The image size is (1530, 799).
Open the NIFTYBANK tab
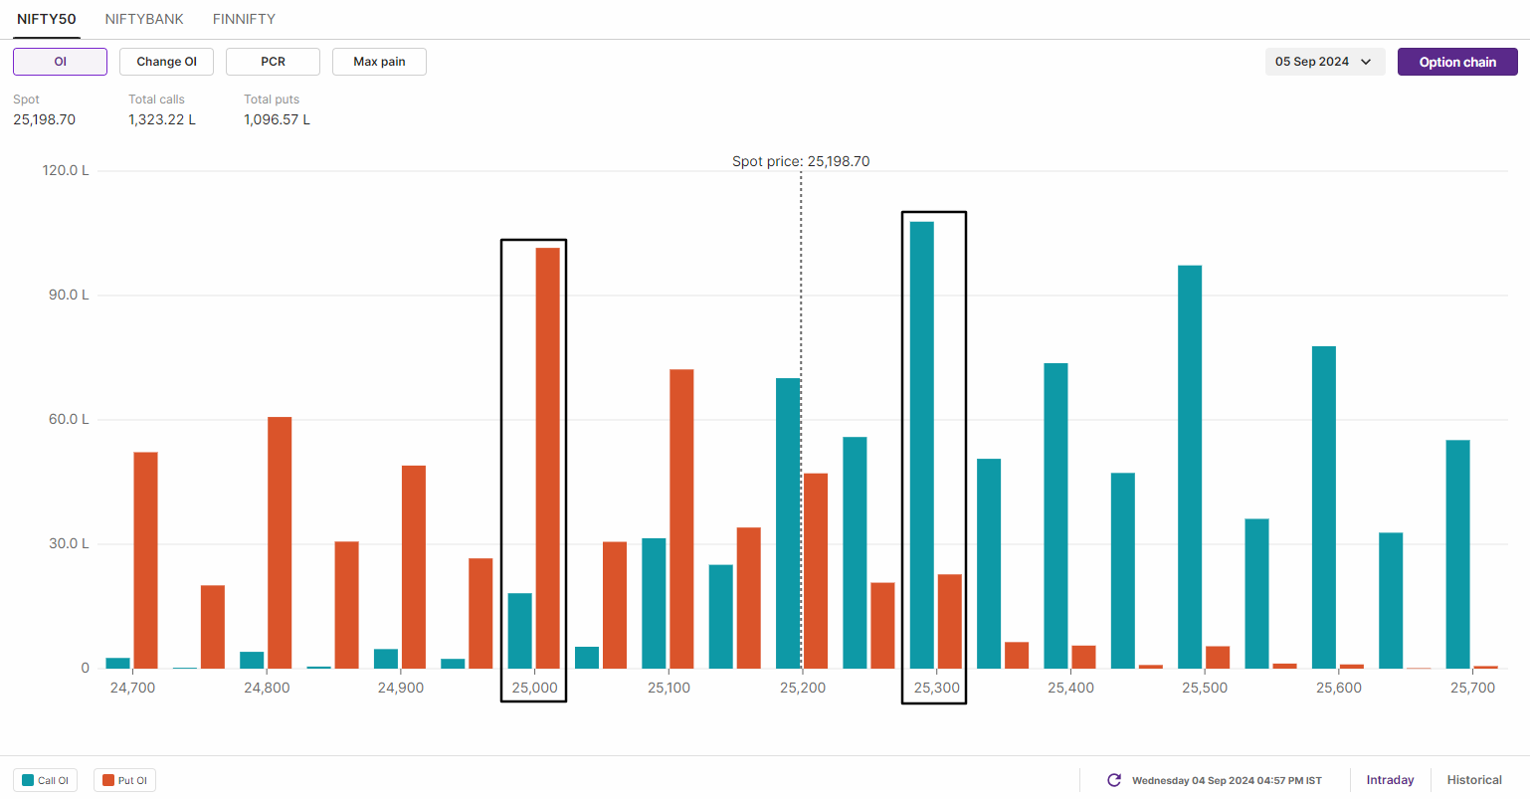(x=144, y=19)
